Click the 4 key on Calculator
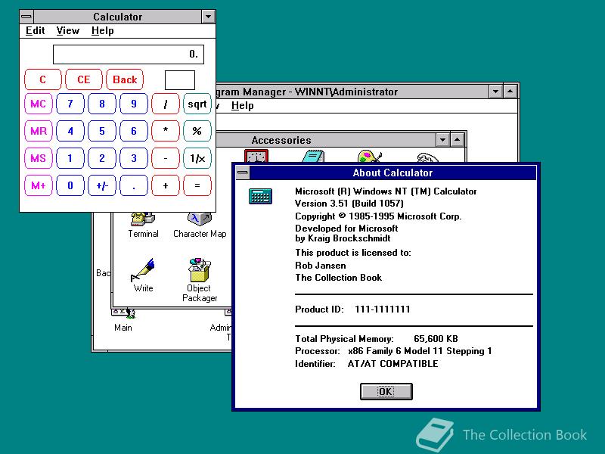This screenshot has width=605, height=454. pos(70,131)
